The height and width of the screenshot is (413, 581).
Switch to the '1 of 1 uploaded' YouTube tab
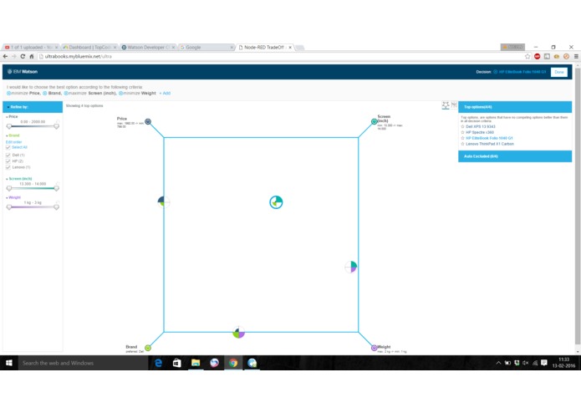[31, 48]
